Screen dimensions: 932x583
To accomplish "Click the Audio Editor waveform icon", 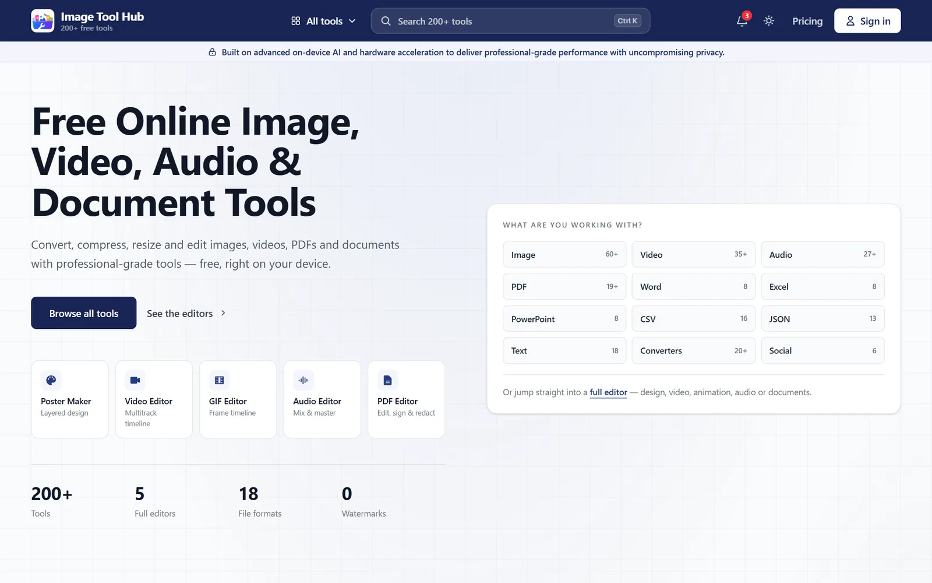I will (303, 380).
